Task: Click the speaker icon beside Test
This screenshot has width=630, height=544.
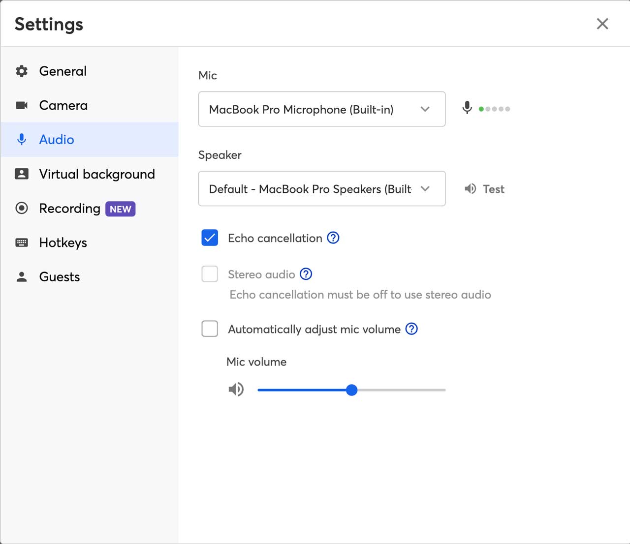Action: click(471, 189)
